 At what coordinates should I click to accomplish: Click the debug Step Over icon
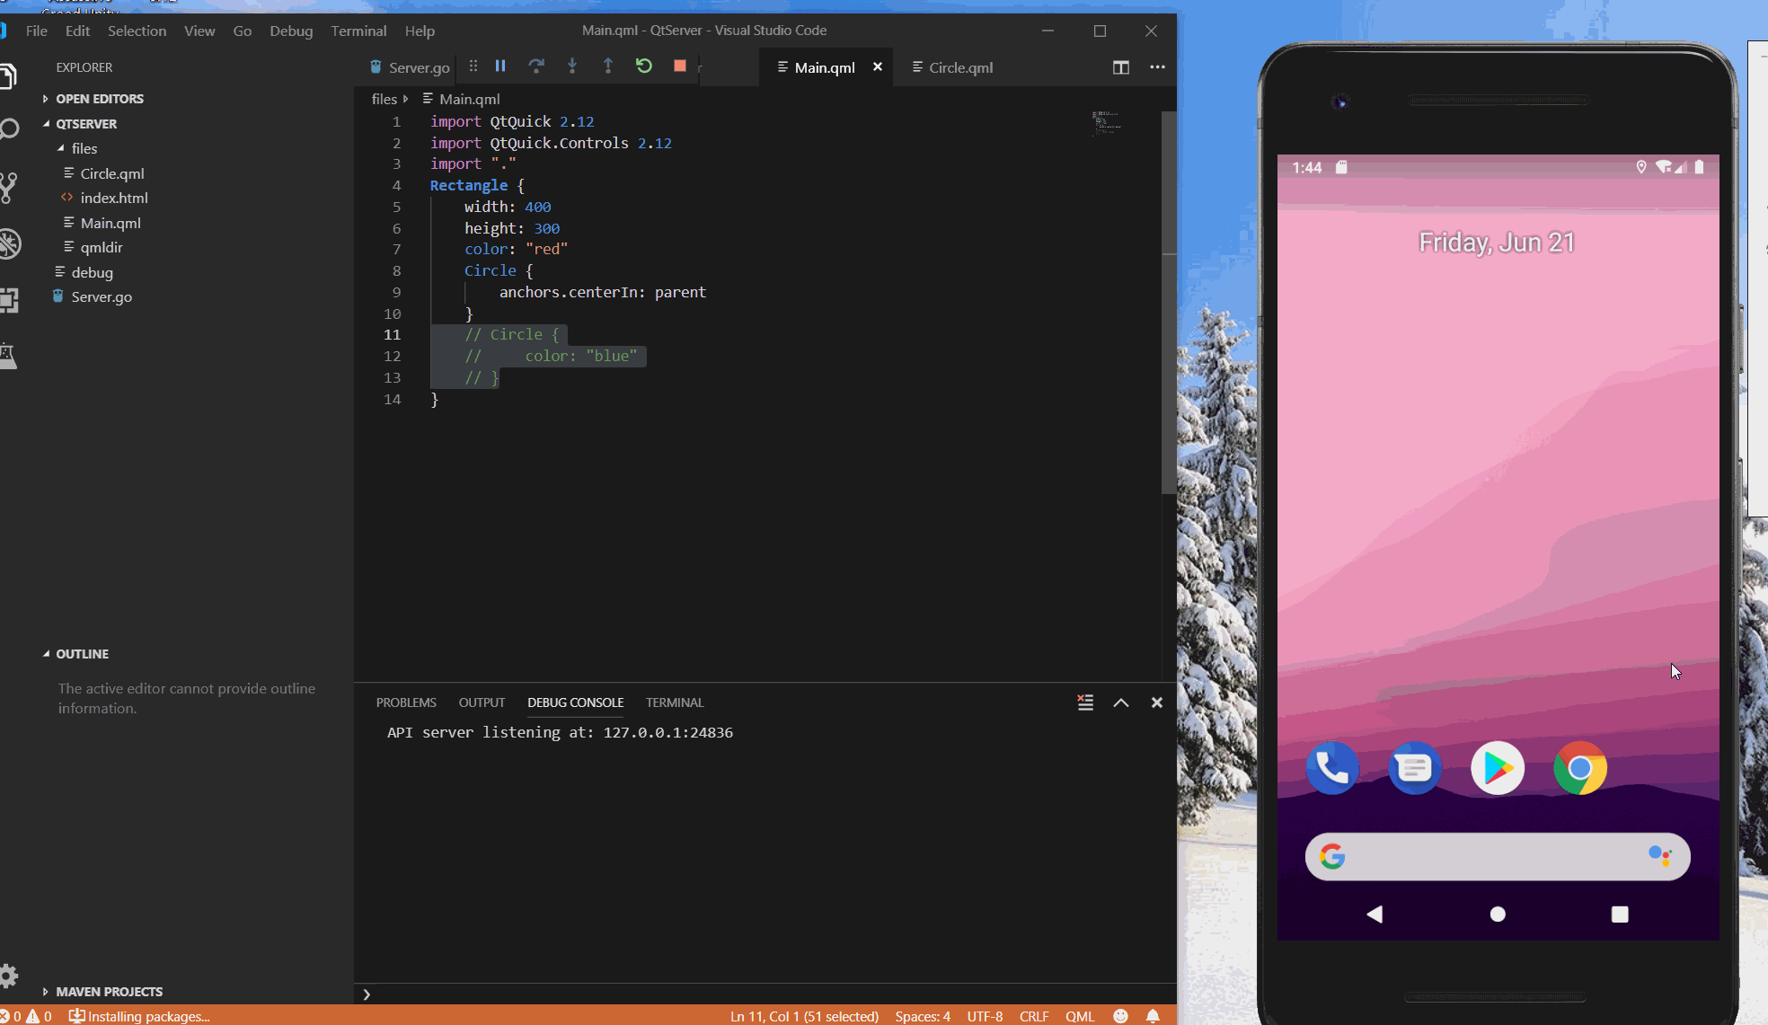[536, 66]
